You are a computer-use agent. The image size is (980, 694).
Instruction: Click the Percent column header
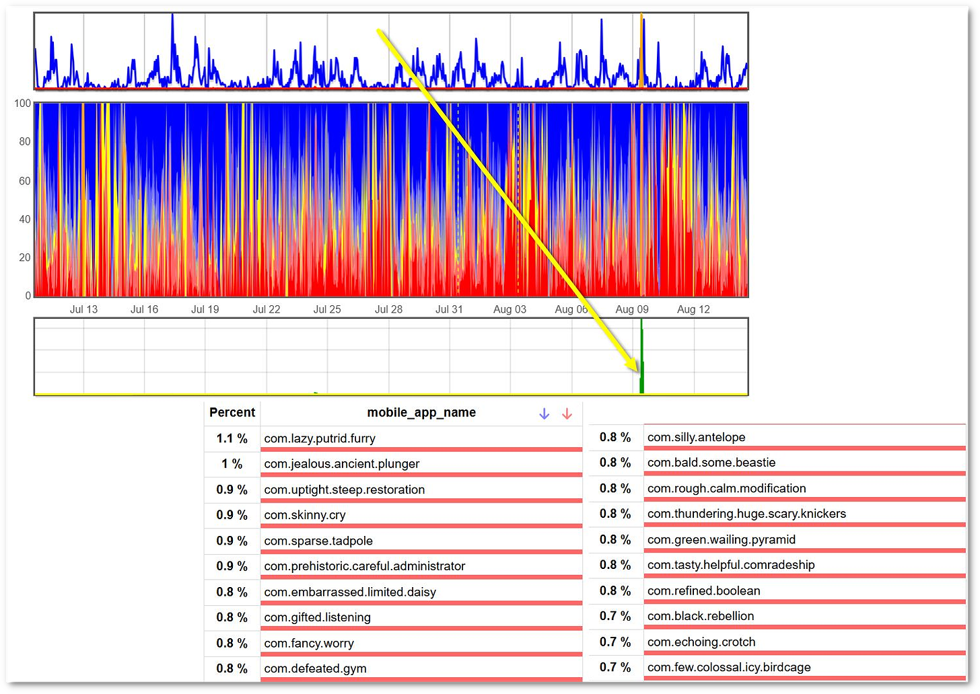(232, 412)
